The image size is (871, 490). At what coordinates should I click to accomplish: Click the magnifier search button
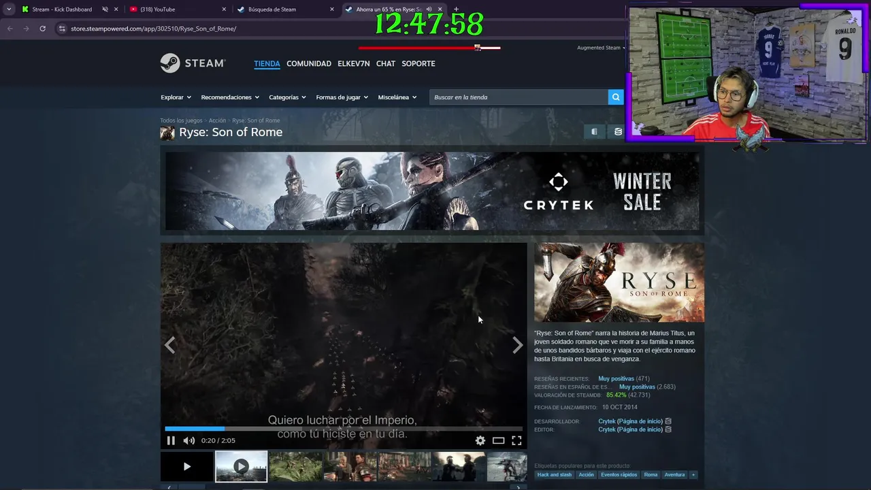[x=616, y=97]
